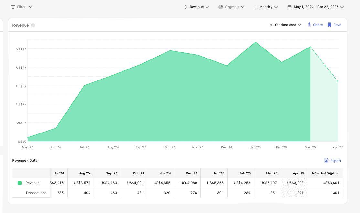Screen dimensions: 360x213
Task: Click the Export download icon
Action: click(x=326, y=161)
